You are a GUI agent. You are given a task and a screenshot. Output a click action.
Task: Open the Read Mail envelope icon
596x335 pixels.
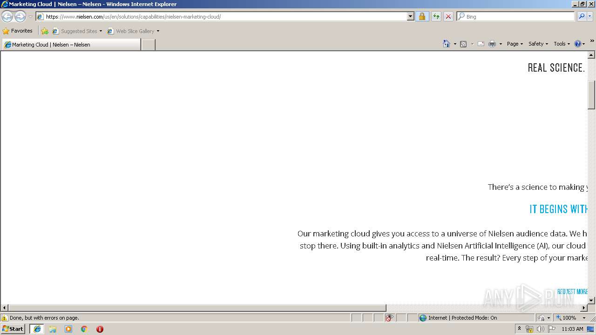pyautogui.click(x=481, y=44)
